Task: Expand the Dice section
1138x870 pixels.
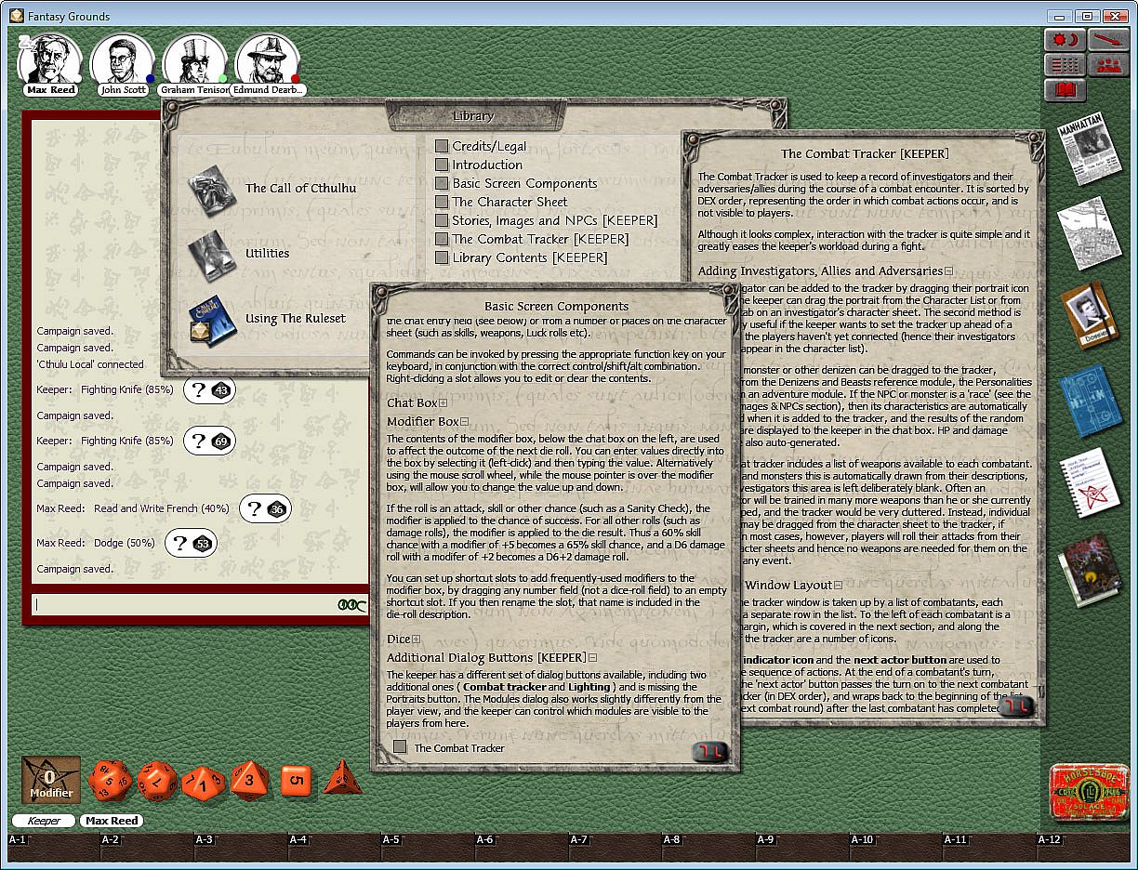Action: pyautogui.click(x=416, y=639)
